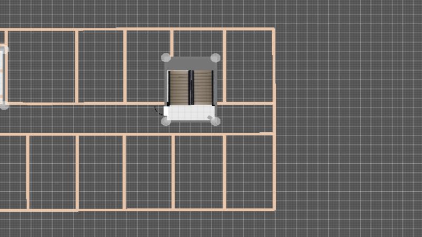Click the gray slab above the stair flights
This screenshot has height=237, width=422.
click(190, 63)
